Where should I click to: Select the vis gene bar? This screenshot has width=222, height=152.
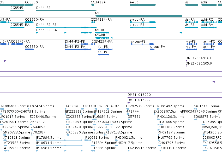tap(191, 5)
